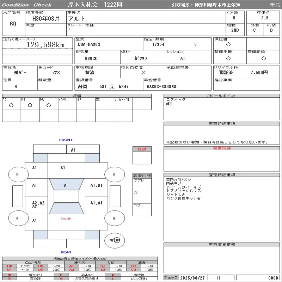Click 'エアバッグ' in appeal points
Viewport: 282px width, 282px height.
176,99
